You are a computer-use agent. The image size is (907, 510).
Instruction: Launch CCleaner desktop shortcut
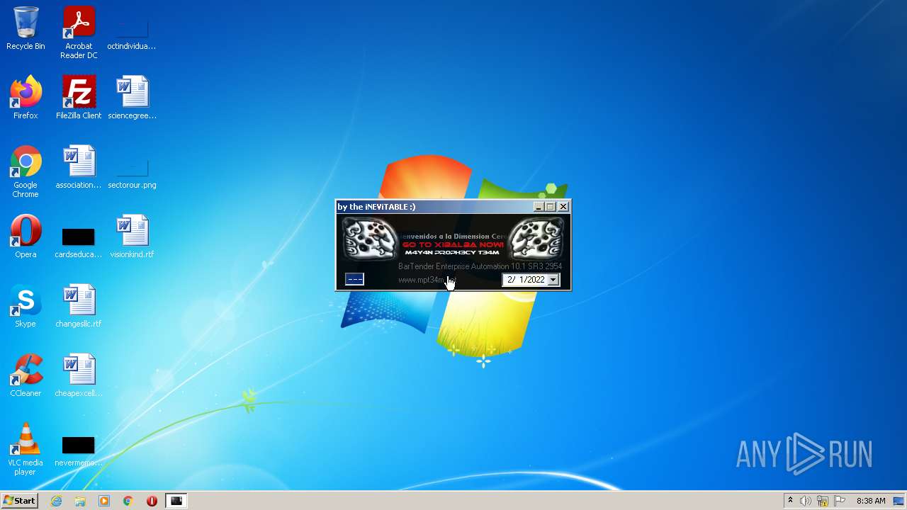26,375
